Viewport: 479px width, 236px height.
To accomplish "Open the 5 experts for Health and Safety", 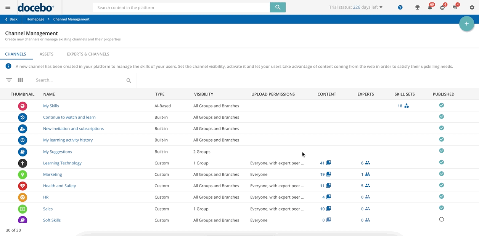I will point(365,186).
